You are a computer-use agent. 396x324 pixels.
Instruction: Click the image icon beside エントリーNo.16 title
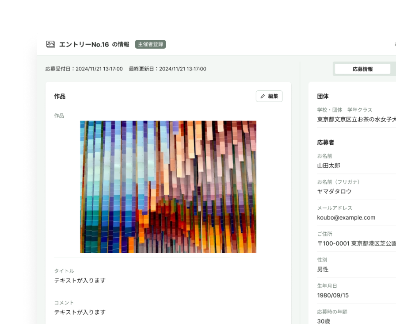49,44
